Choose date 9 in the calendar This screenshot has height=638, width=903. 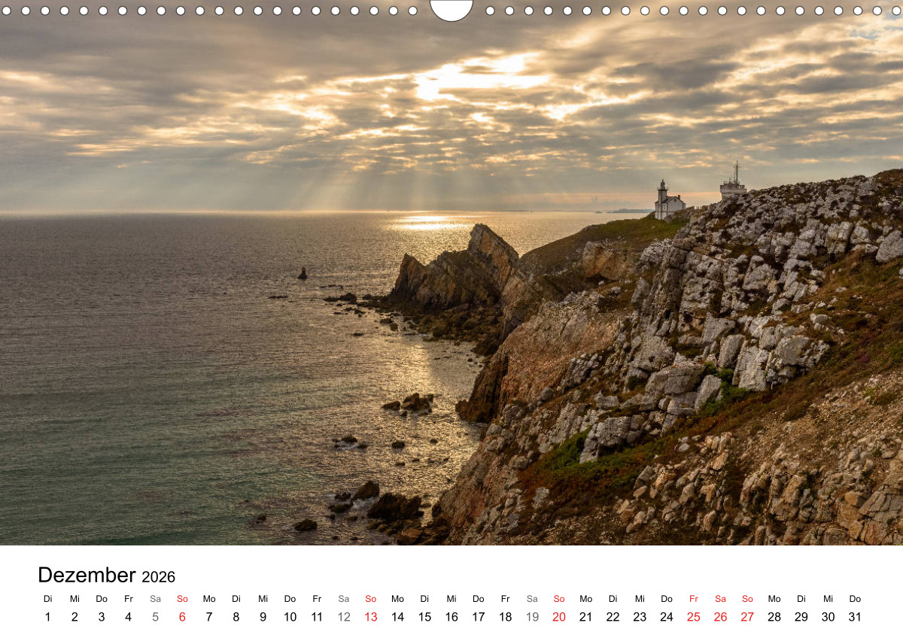[x=263, y=617]
